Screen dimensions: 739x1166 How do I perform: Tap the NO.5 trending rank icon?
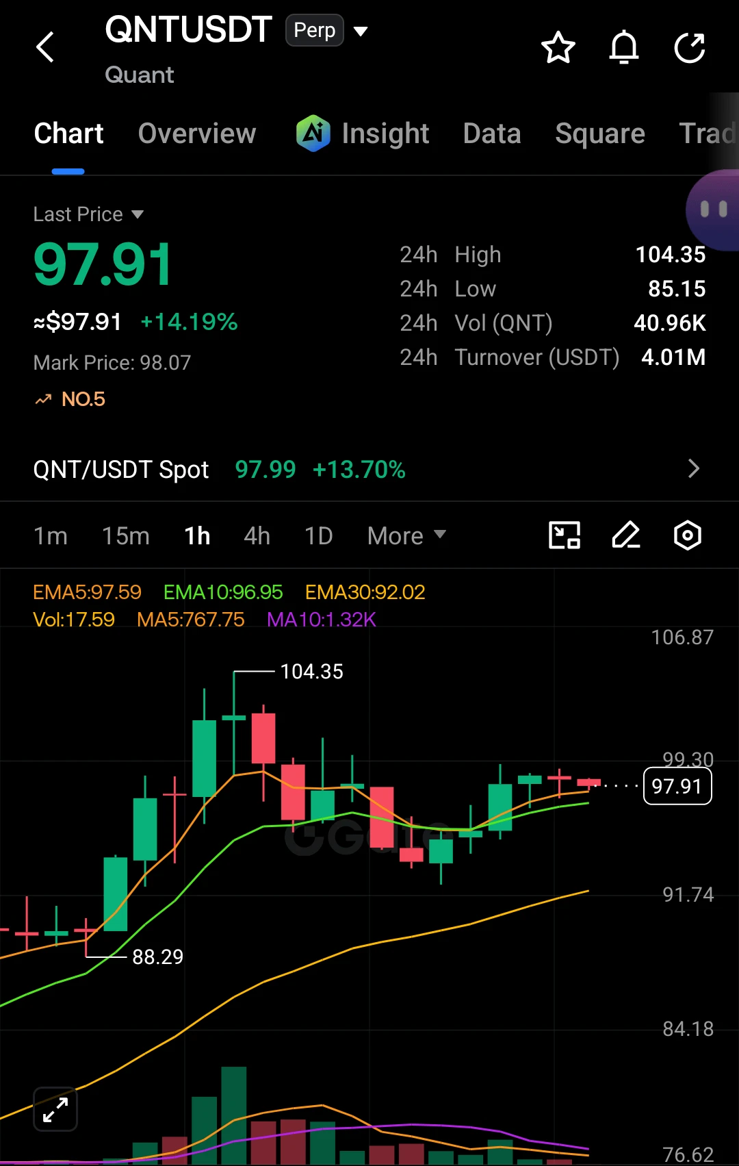(44, 399)
